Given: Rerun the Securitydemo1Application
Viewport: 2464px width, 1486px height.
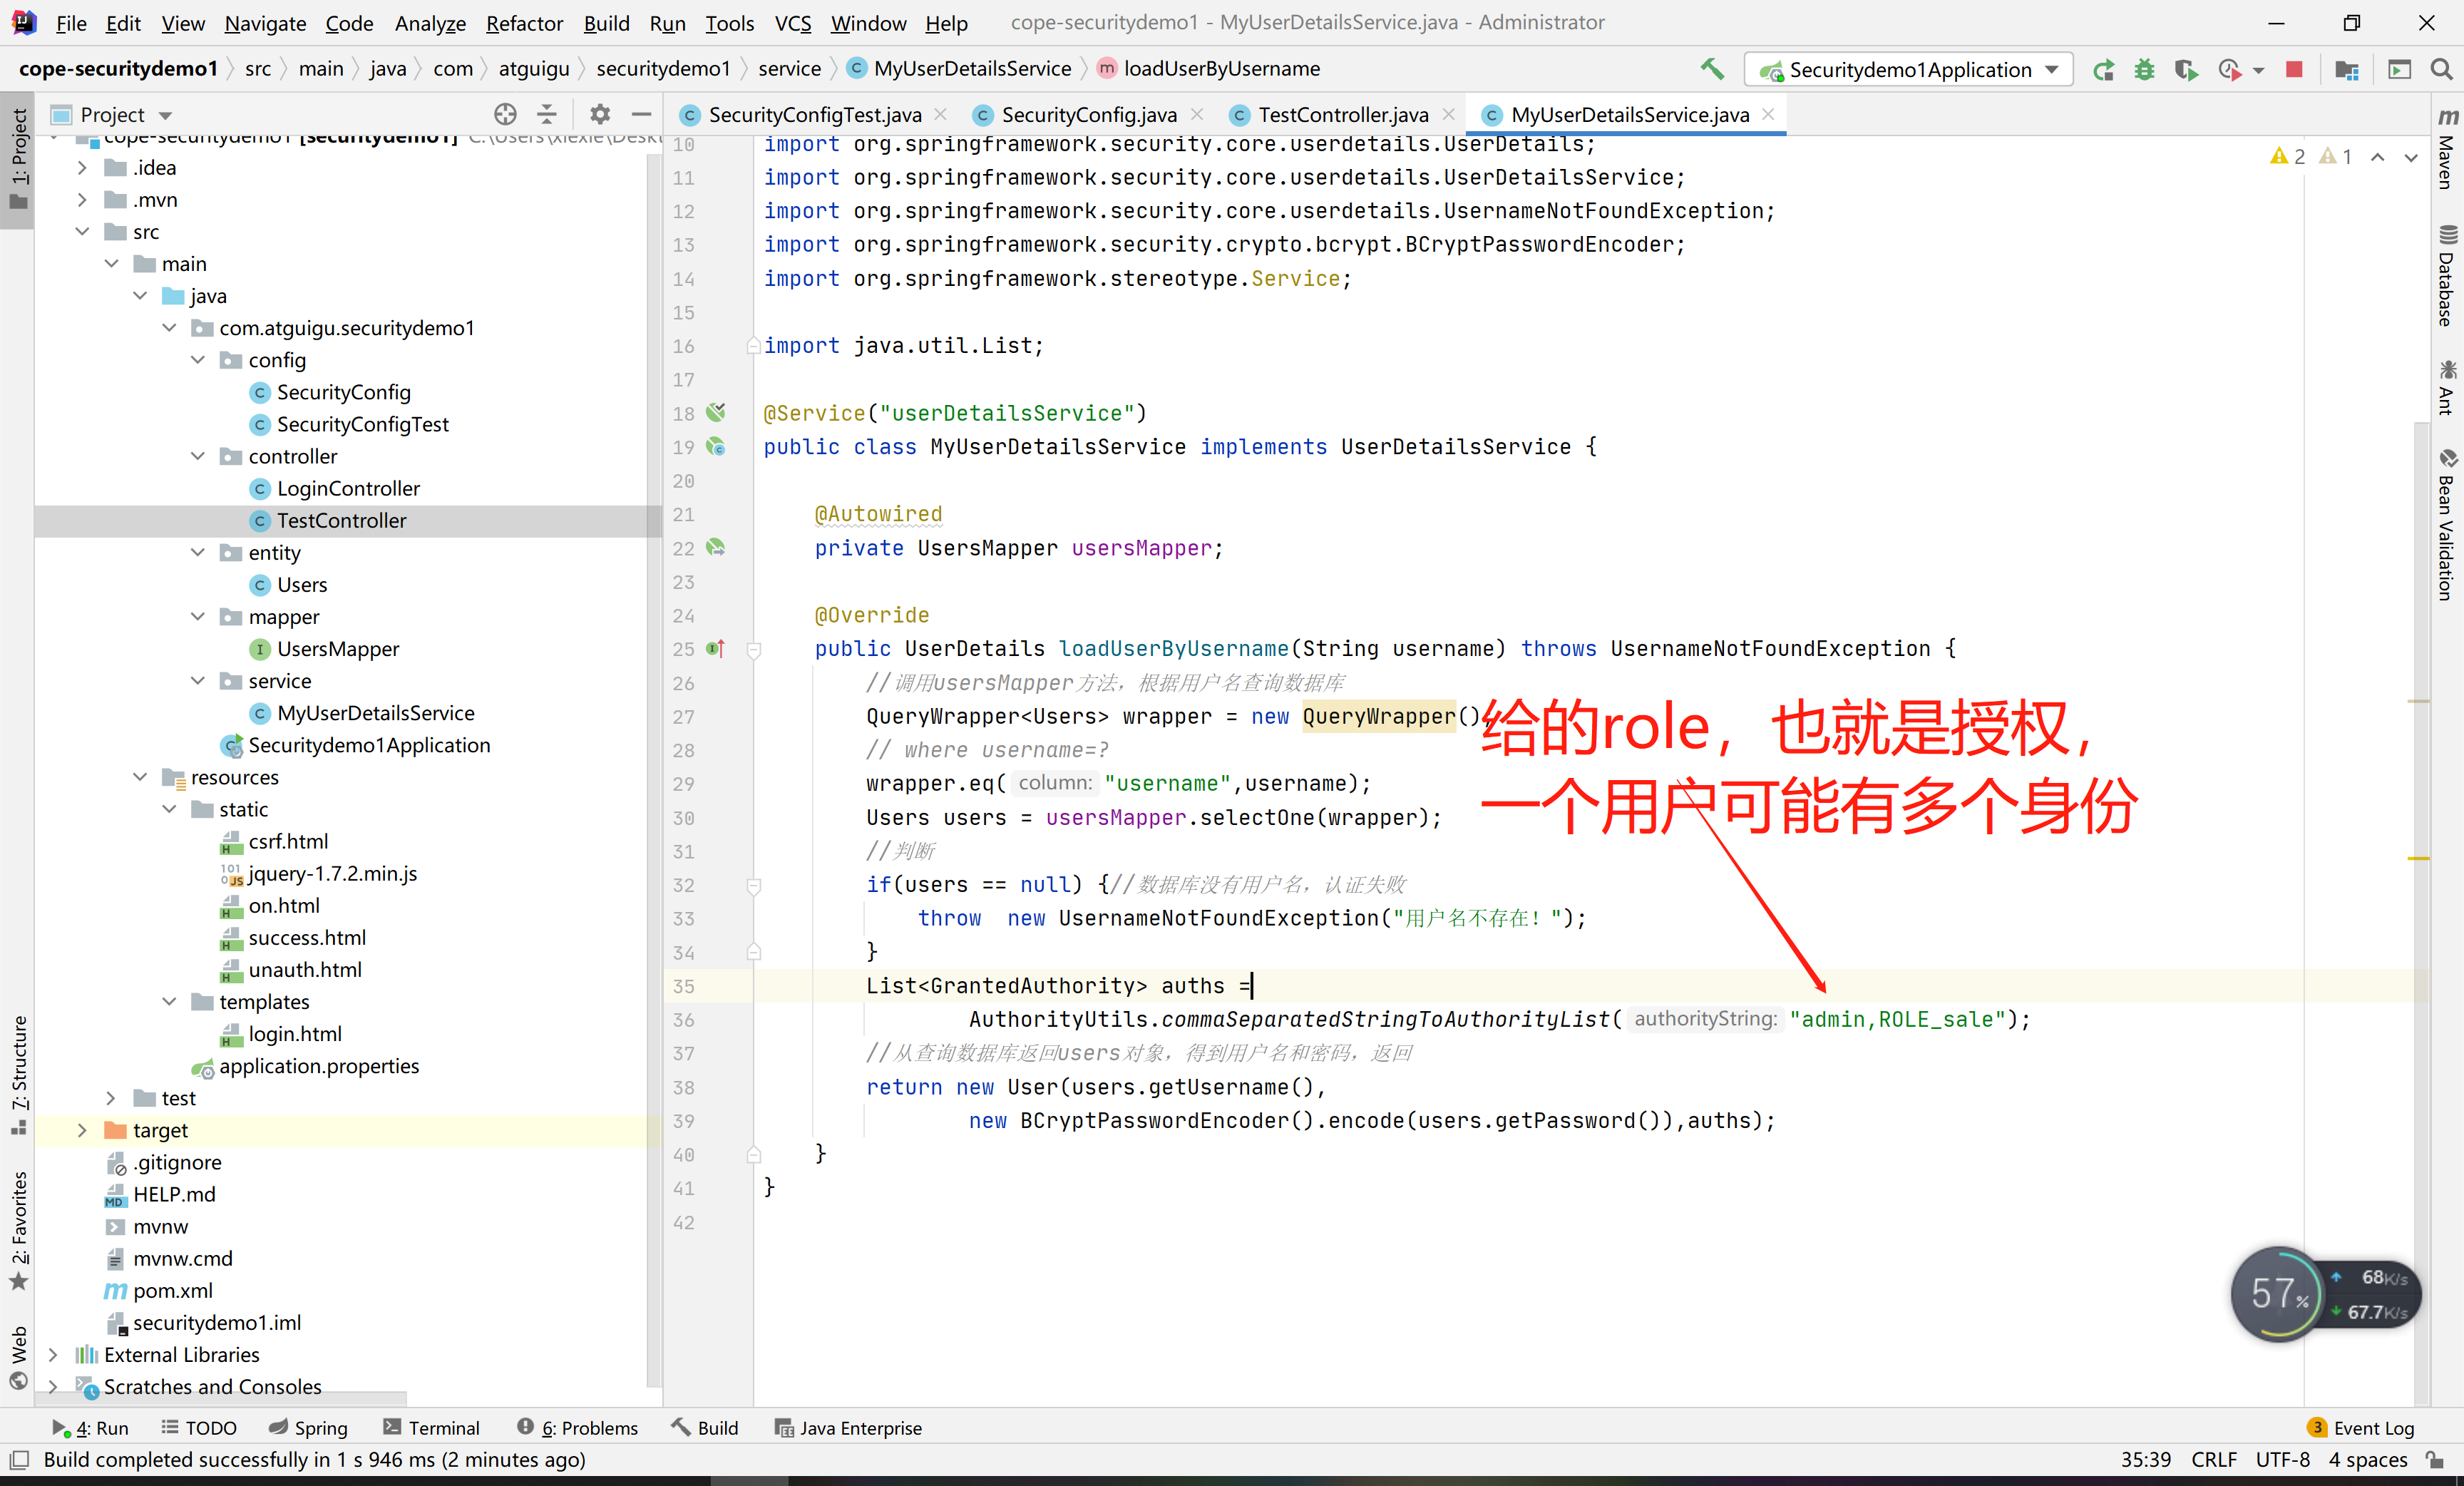Looking at the screenshot, I should tap(2105, 69).
